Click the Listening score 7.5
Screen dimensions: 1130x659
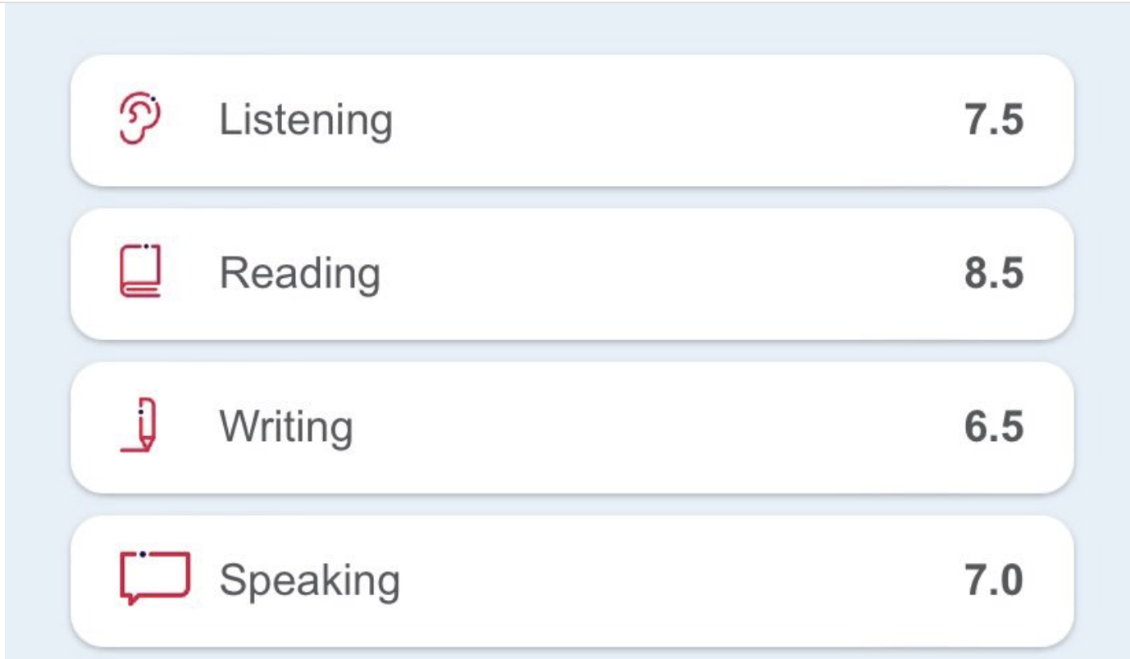tap(994, 120)
